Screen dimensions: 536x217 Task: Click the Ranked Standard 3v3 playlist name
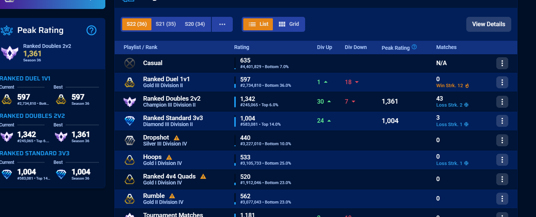(x=173, y=118)
